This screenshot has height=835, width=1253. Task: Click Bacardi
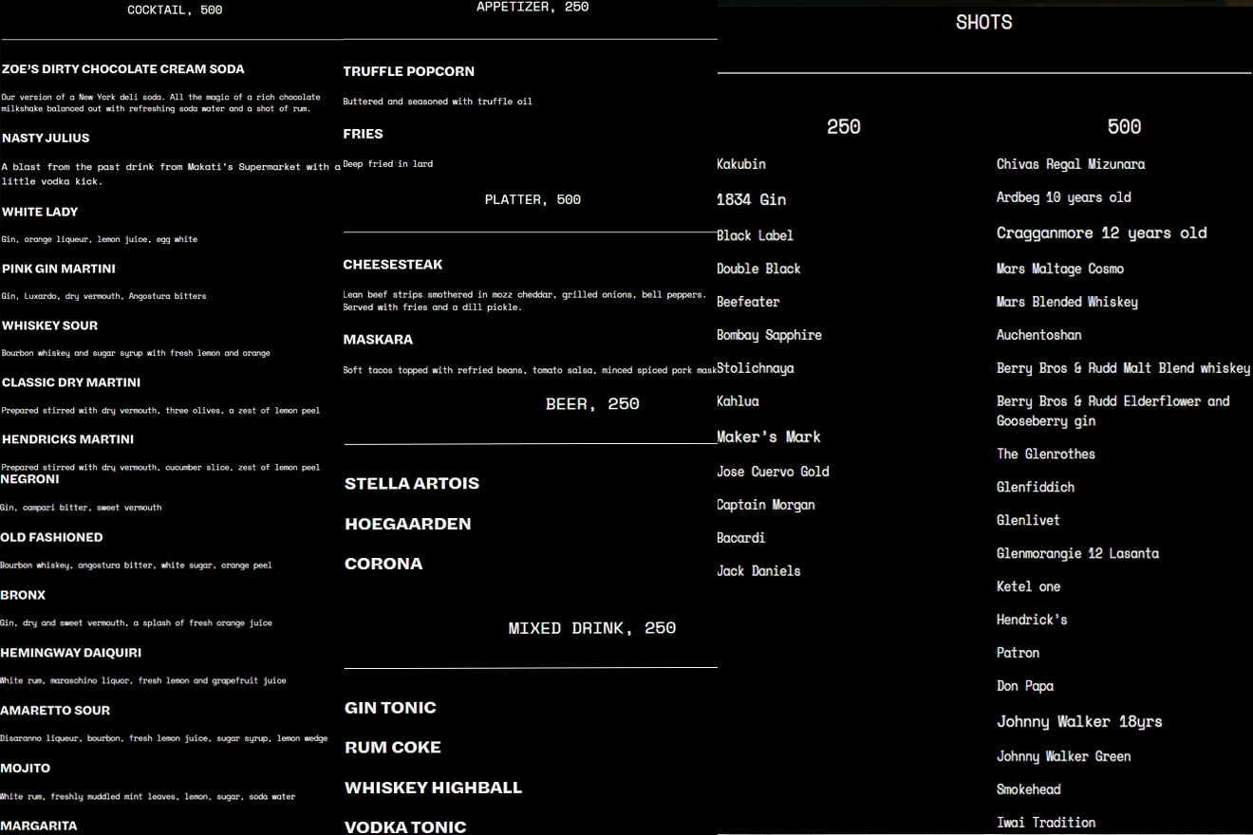click(x=740, y=538)
